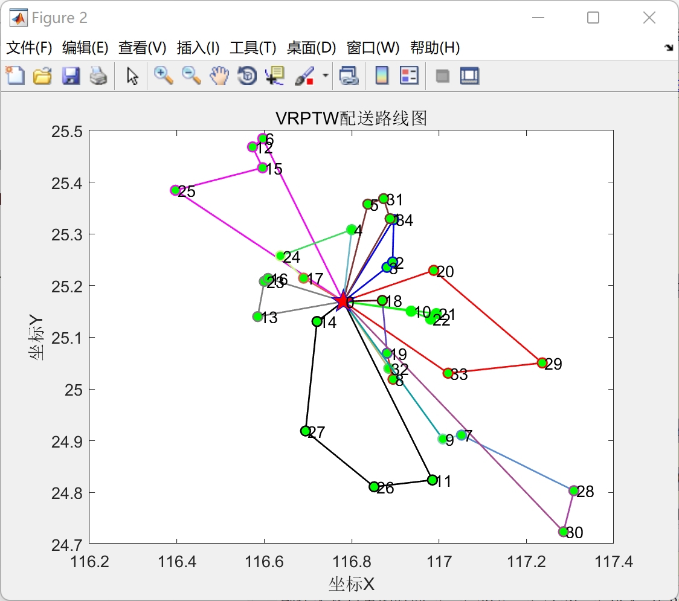The width and height of the screenshot is (679, 601).
Task: Expand the brush color dropdown arrow
Action: click(325, 76)
